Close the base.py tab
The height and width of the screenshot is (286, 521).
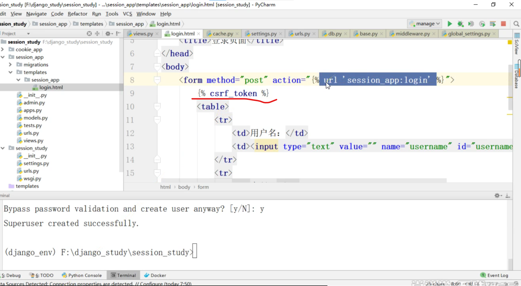point(382,34)
